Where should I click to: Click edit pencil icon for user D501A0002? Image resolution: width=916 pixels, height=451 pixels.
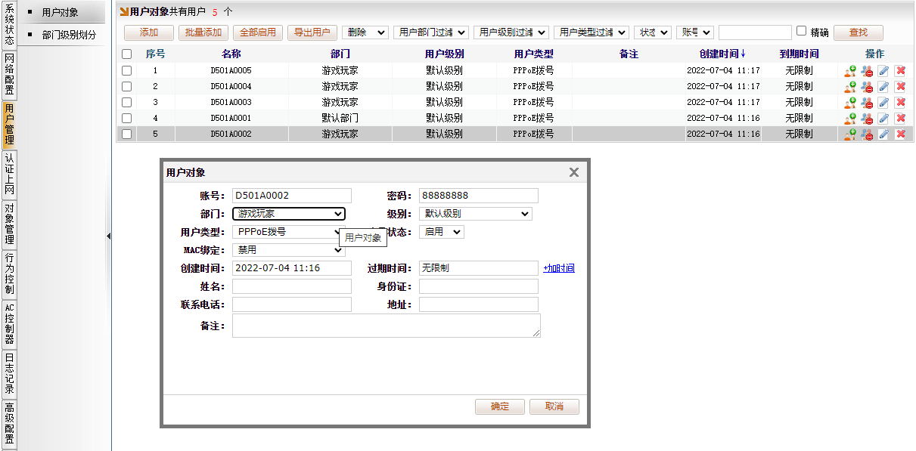[883, 134]
